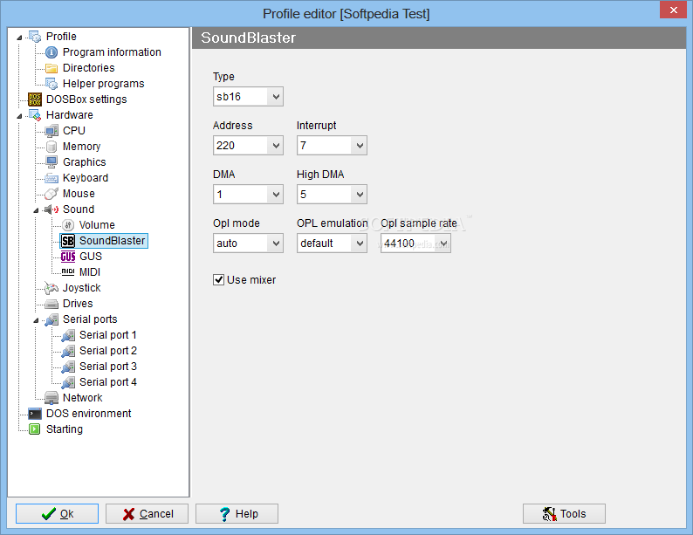Select the MIDI tree item
The height and width of the screenshot is (535, 693).
click(90, 272)
